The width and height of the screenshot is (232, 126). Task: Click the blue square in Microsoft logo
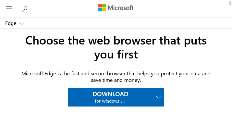[x=100, y=10]
